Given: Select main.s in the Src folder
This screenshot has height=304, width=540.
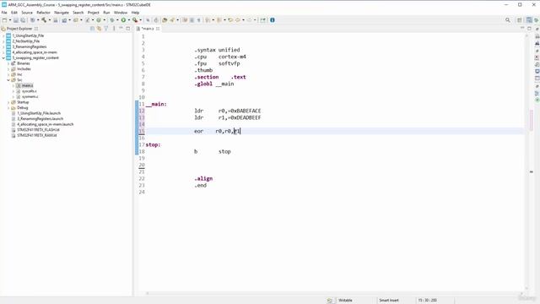Looking at the screenshot, I should click(x=27, y=85).
